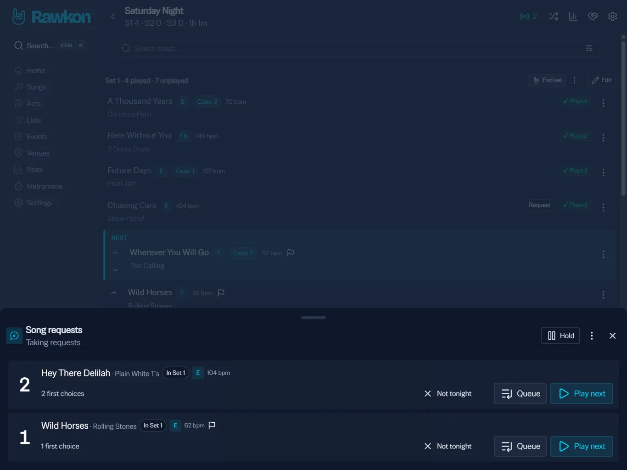Image resolution: width=627 pixels, height=470 pixels.
Task: Toggle flag on Wherever You Will Go
Action: (291, 253)
